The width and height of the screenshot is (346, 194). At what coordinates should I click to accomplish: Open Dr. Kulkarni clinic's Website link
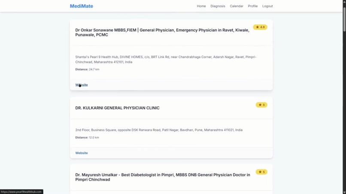pos(82,153)
